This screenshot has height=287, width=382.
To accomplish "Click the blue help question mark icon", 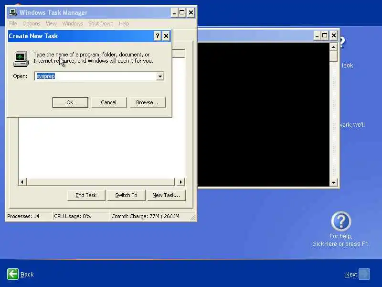I will click(341, 221).
